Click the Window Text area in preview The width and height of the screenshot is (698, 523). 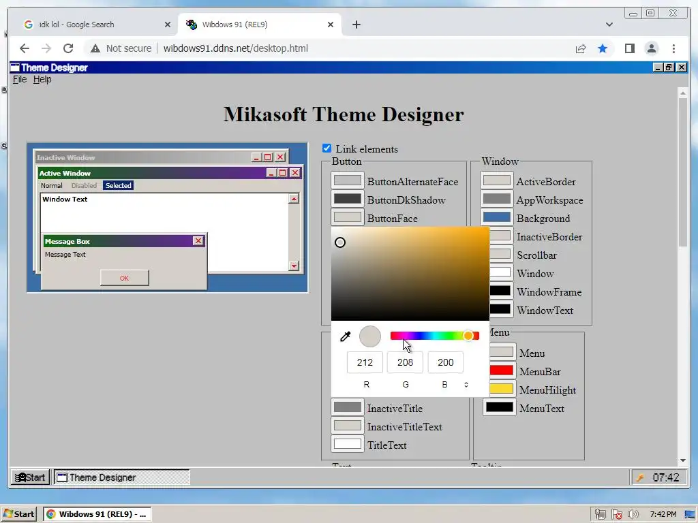[164, 232]
